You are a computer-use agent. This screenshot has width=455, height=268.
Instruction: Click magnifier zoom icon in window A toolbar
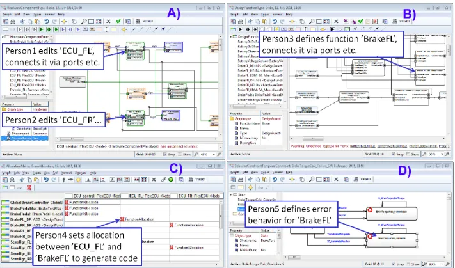84,21
